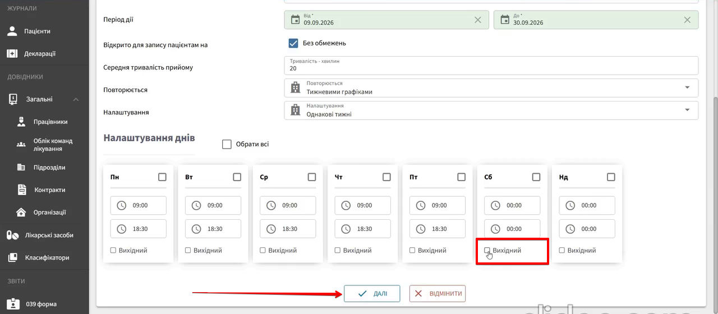The image size is (718, 314).
Task: Click clock icon of Tuesday start time
Action: click(x=196, y=205)
